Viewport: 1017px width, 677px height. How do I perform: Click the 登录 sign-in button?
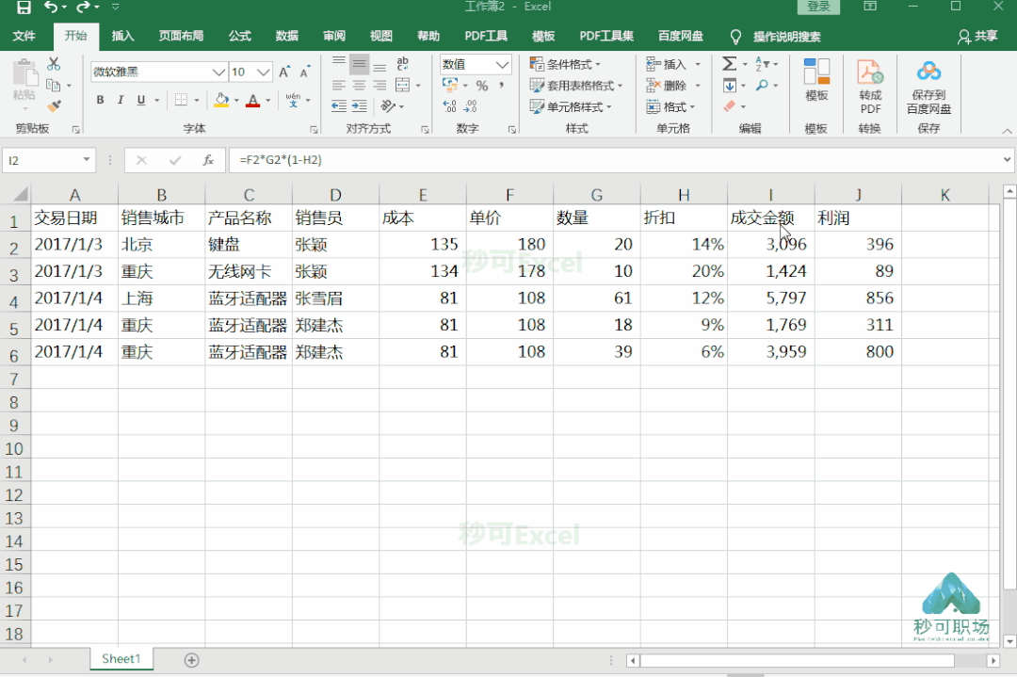pos(817,7)
